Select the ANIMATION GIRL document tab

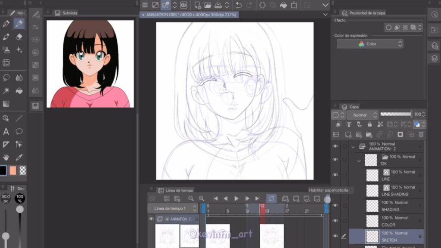[x=189, y=15]
